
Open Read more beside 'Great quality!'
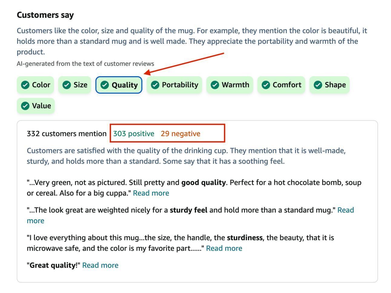(100, 265)
